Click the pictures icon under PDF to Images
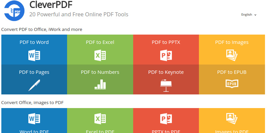 coord(232,55)
